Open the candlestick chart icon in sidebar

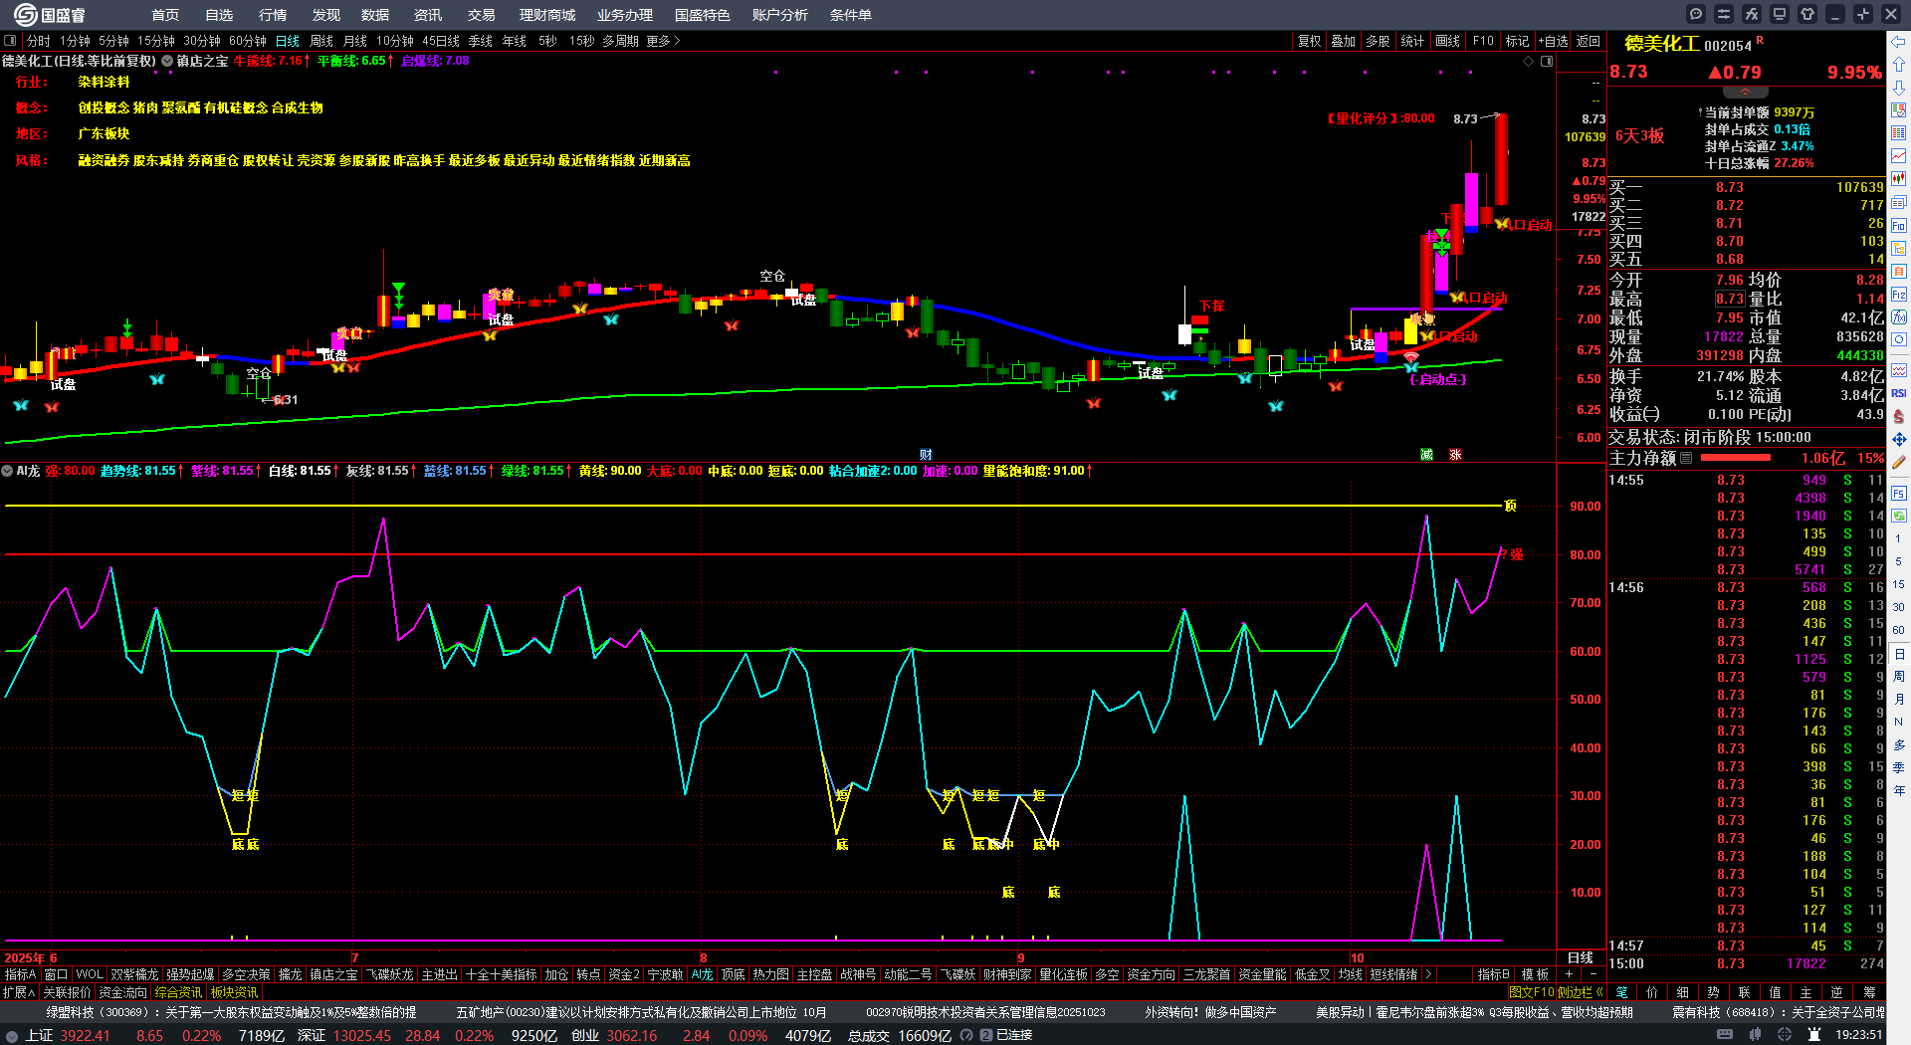coord(1899,179)
